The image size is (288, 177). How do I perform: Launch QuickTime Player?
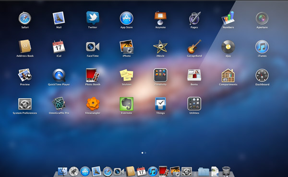click(x=59, y=75)
